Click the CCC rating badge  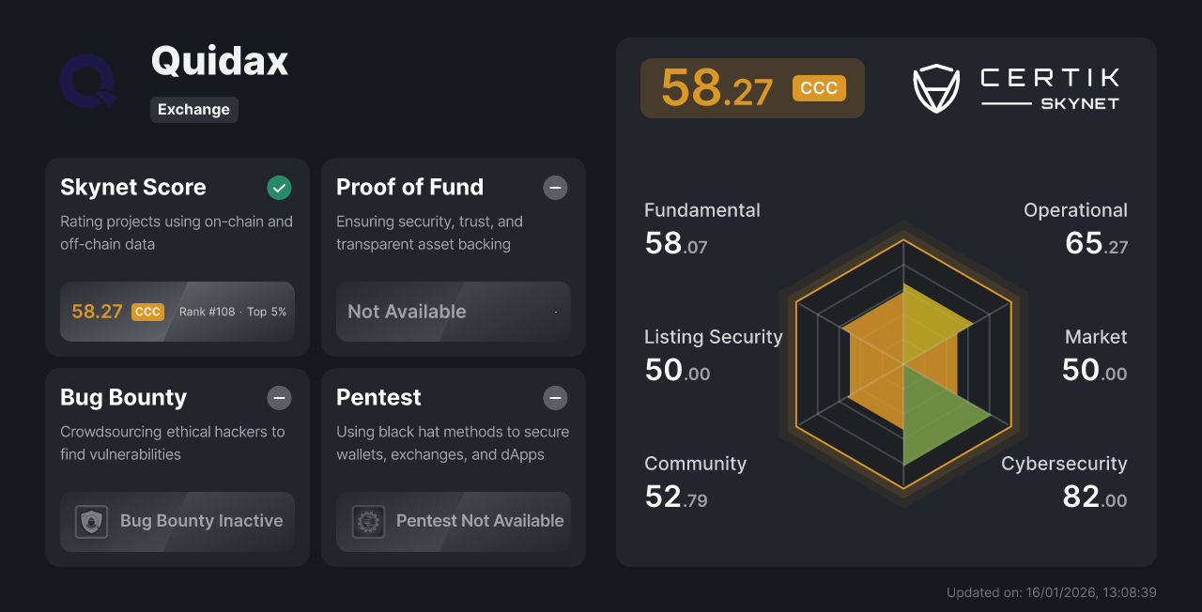[x=818, y=88]
